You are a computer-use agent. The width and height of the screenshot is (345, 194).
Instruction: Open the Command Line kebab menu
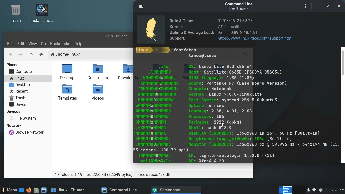point(305,6)
